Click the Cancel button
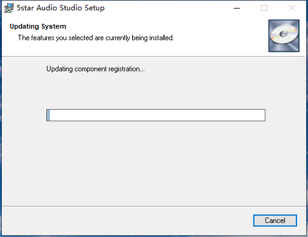This screenshot has height=237, width=308. (275, 221)
